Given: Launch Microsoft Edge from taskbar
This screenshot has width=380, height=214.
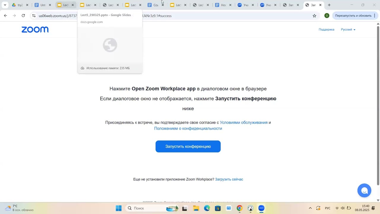Looking at the screenshot, I should click(207, 208).
